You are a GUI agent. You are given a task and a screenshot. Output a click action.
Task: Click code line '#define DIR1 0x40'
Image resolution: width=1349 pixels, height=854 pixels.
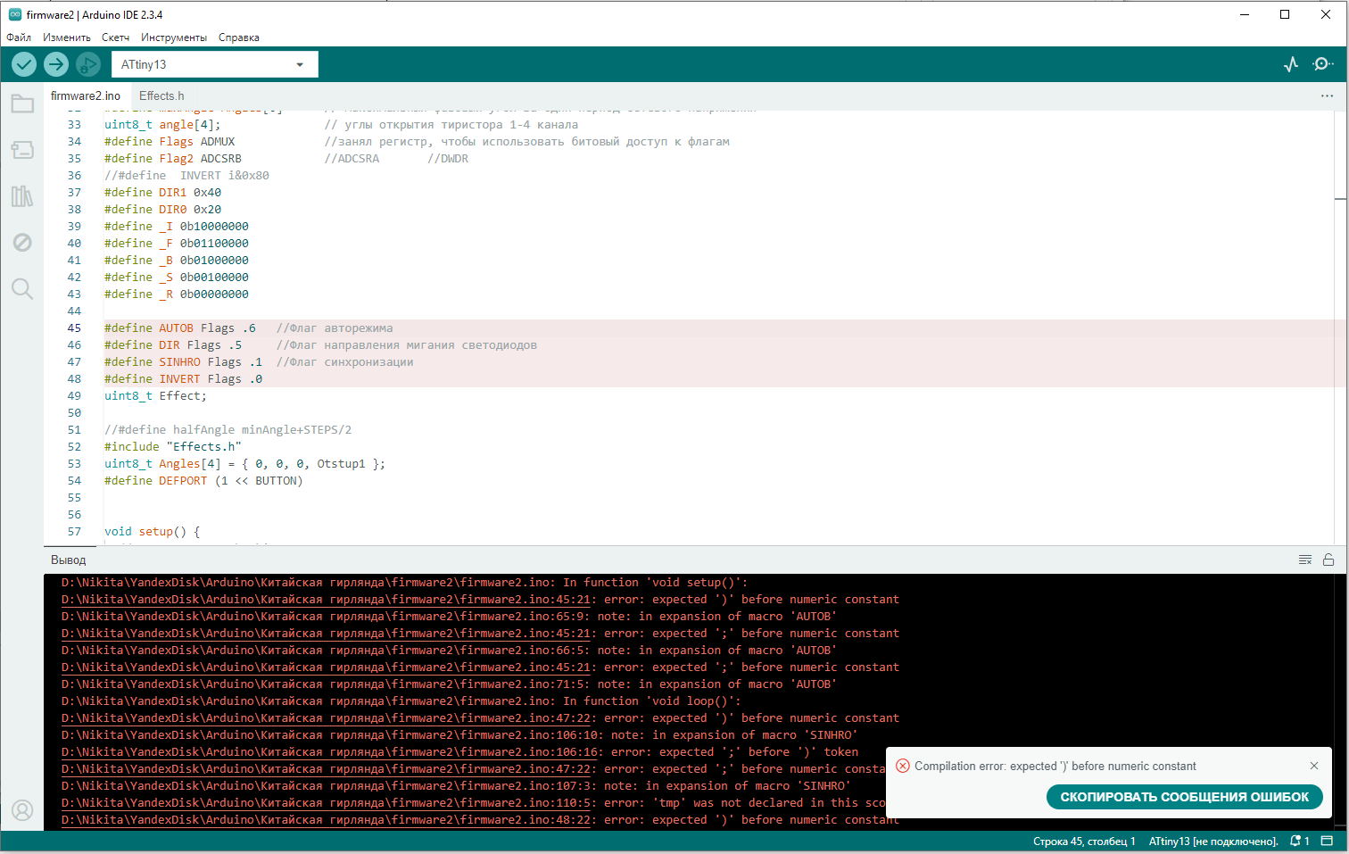(x=162, y=193)
